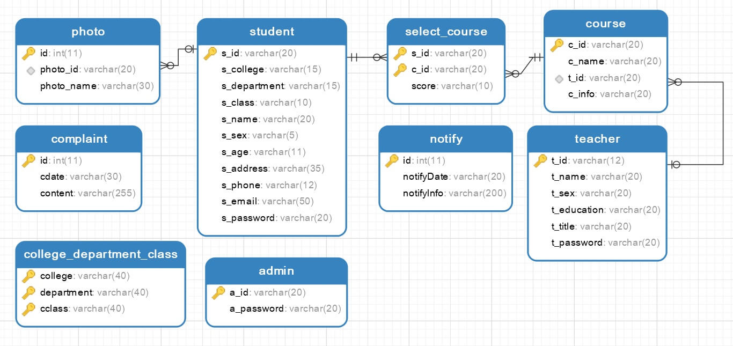
Task: Click the primary key icon beside photo id
Action: [28, 53]
